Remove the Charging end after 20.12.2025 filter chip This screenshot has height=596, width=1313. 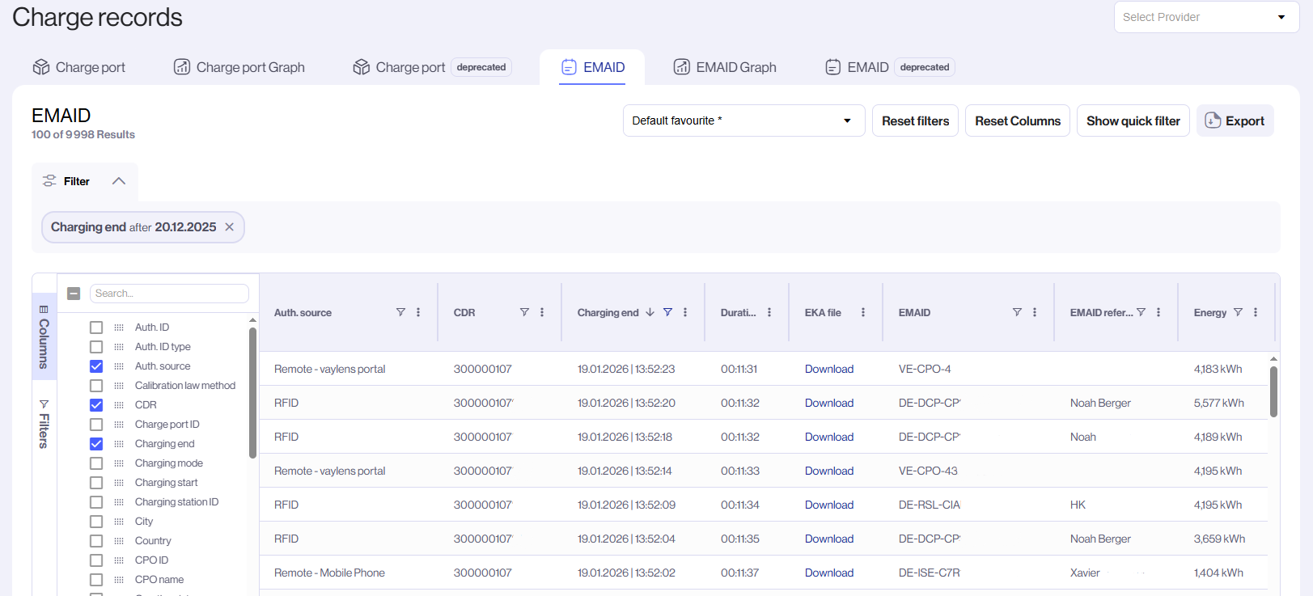(x=230, y=227)
